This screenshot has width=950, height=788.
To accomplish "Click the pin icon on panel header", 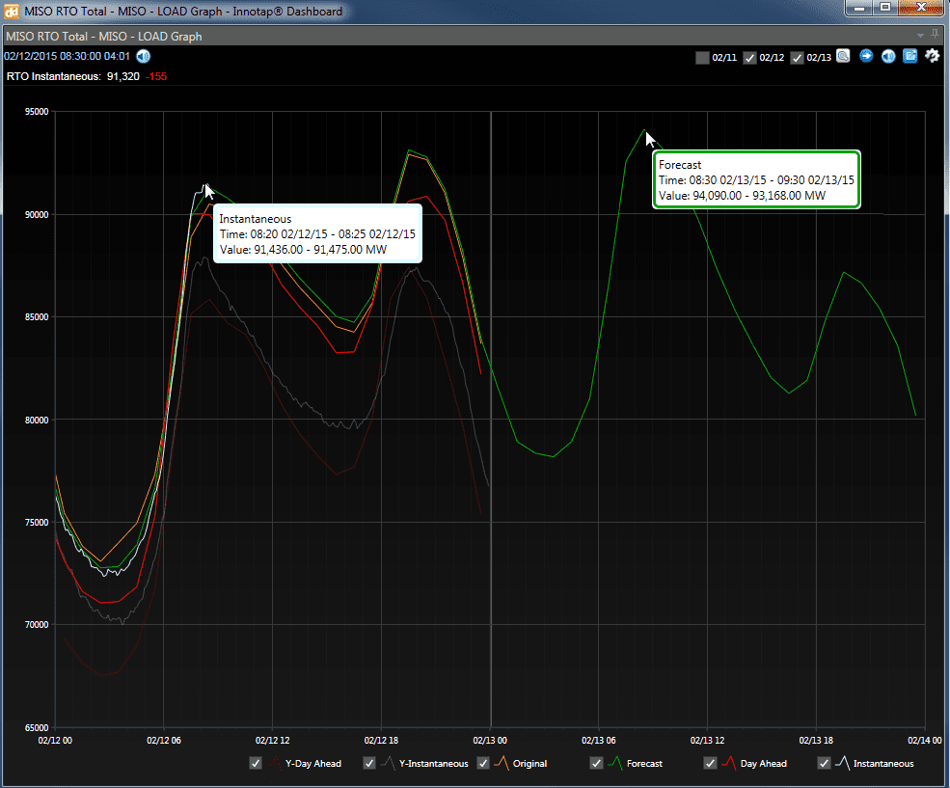I will [935, 35].
